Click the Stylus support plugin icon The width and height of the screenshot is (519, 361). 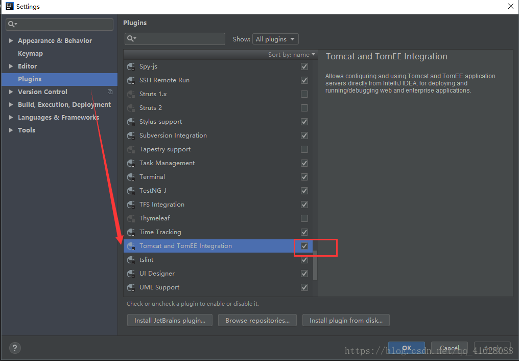pos(131,122)
